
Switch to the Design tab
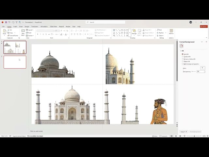pos(27,26)
